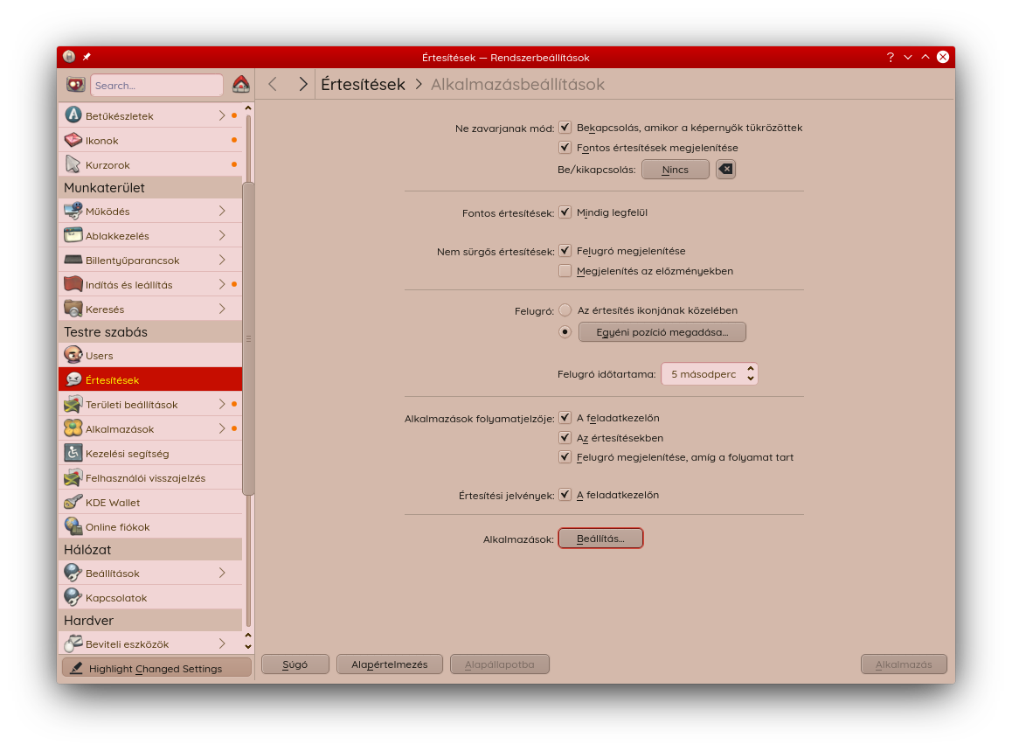The image size is (1012, 751).
Task: Click the Súgó help button
Action: tap(295, 664)
